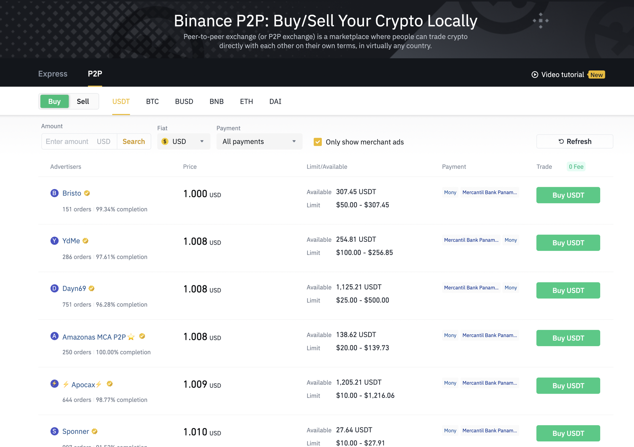
Task: Click the Search button
Action: pyautogui.click(x=134, y=141)
